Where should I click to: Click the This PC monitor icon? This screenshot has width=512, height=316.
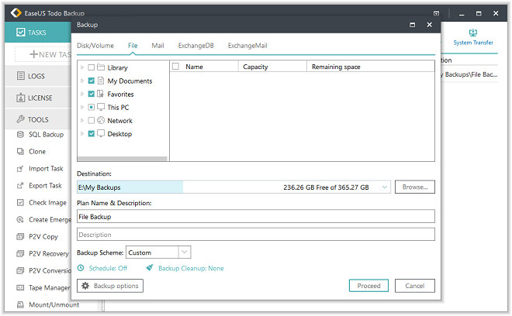(101, 107)
